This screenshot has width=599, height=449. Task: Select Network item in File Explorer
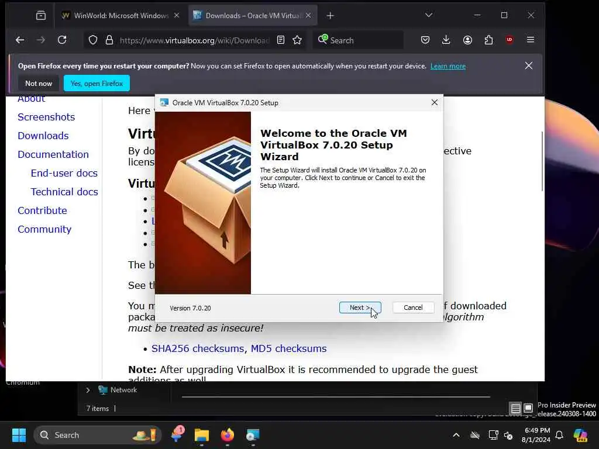coord(118,390)
